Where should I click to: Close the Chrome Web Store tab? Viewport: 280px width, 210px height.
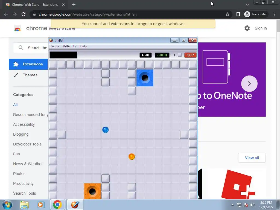coord(63,5)
